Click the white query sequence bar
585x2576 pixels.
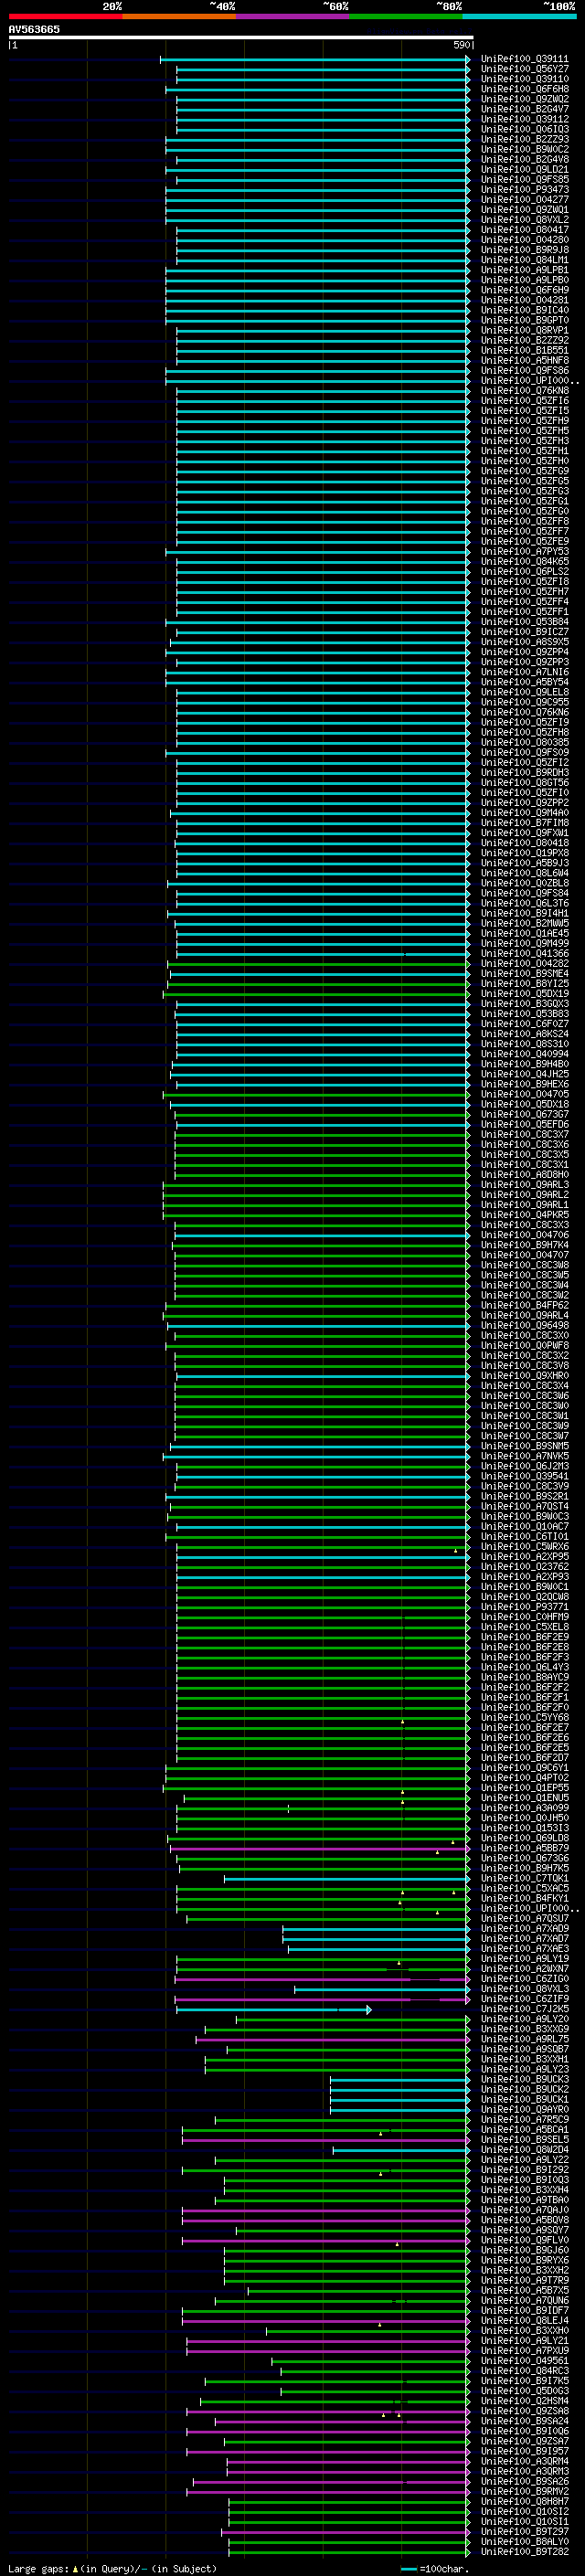241,37
